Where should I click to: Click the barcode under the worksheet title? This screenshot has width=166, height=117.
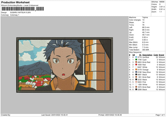click(x=23, y=9)
